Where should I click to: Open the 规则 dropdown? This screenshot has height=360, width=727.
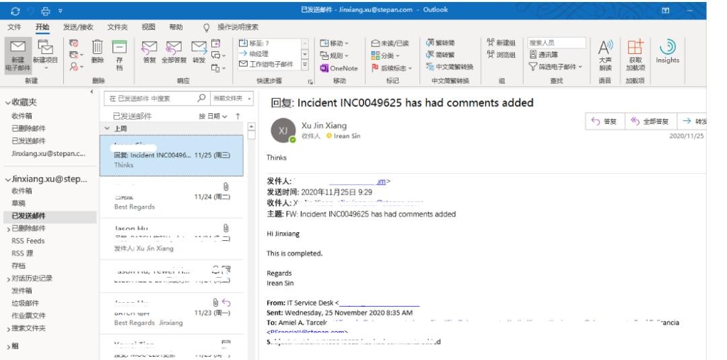tap(335, 56)
